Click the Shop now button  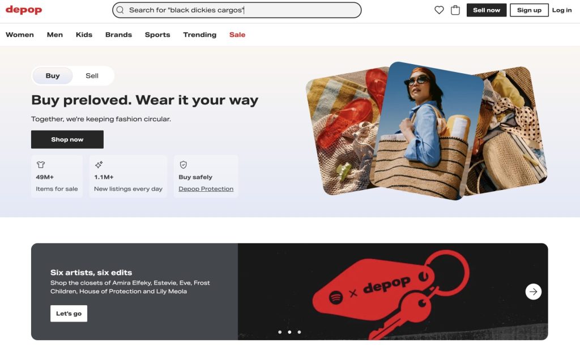point(67,140)
